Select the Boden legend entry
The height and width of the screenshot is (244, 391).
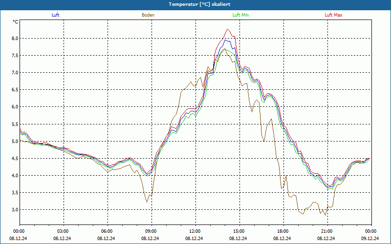pyautogui.click(x=148, y=15)
